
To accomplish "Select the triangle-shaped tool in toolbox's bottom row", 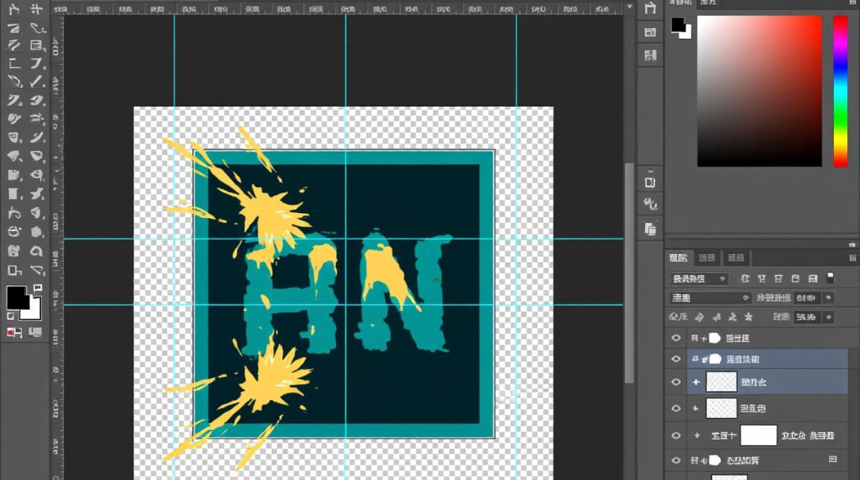I will click(37, 270).
